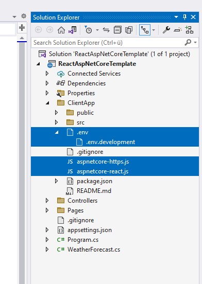Select the .env file
This screenshot has width=202, height=284.
tap(82, 132)
